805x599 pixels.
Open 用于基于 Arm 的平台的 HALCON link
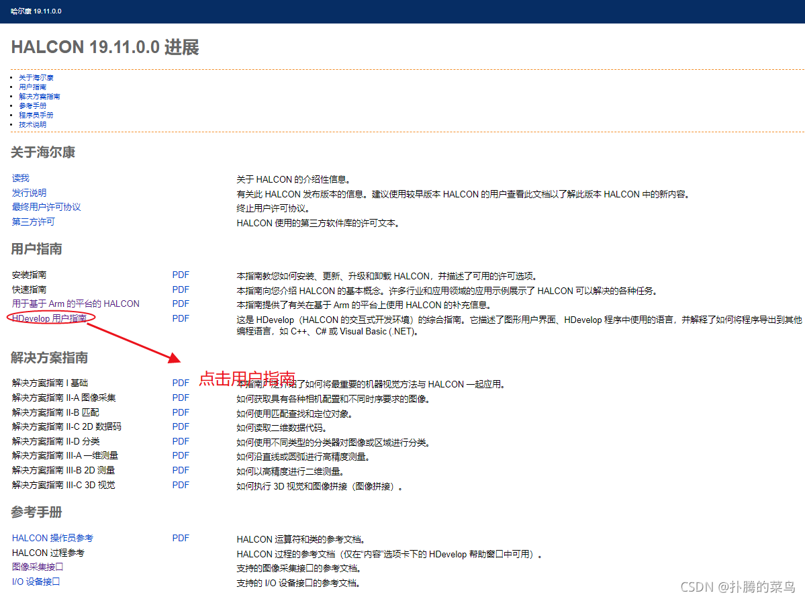[x=75, y=304]
